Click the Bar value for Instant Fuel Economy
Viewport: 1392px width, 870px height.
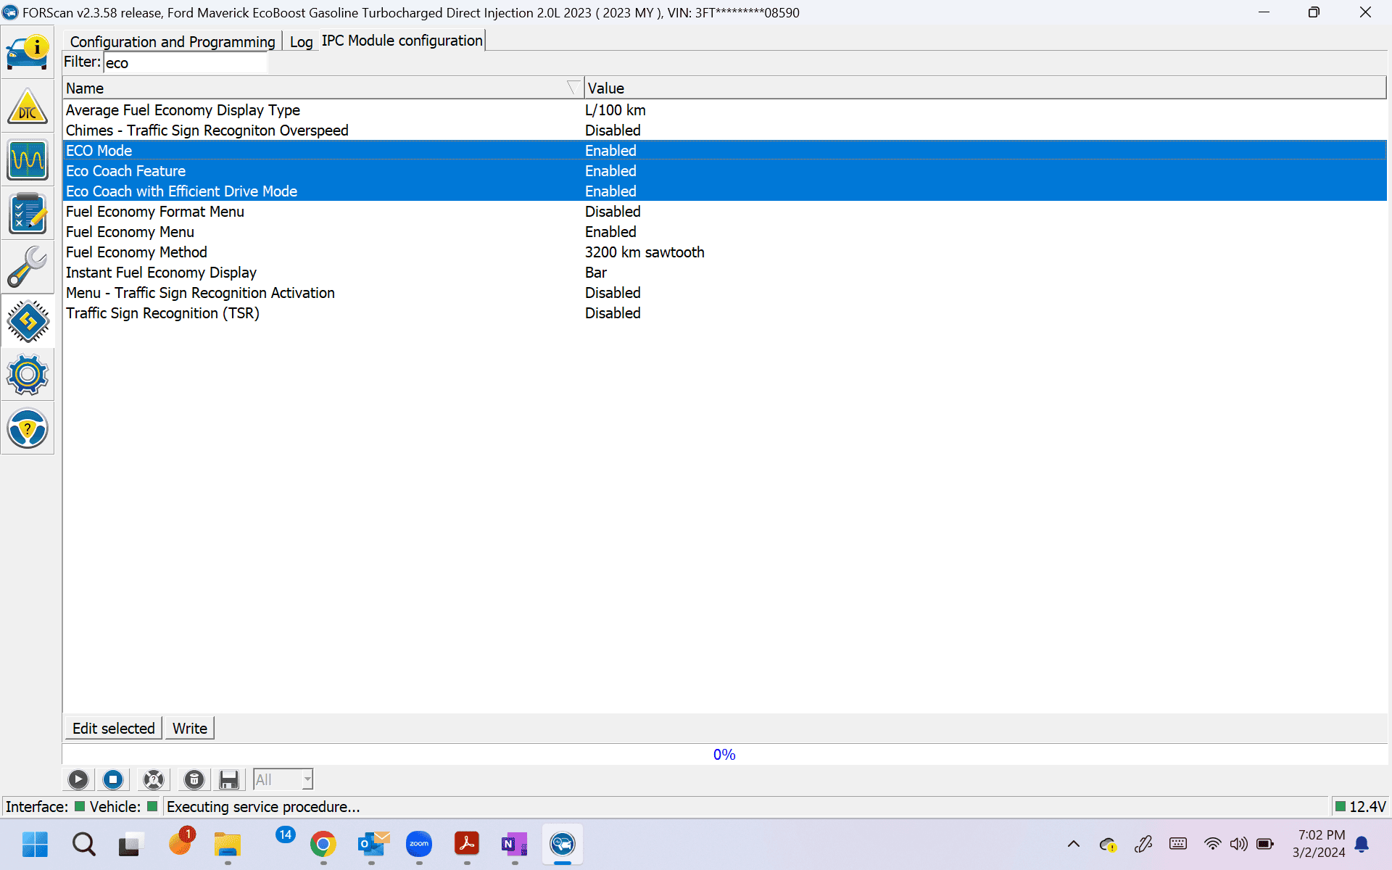tap(596, 273)
